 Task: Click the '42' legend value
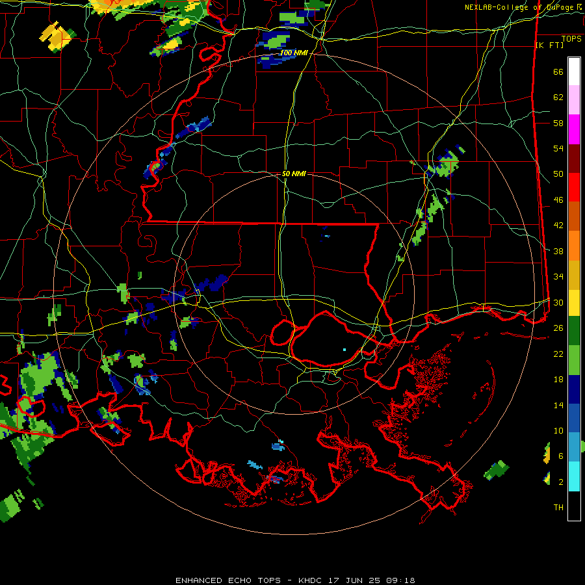coord(558,225)
